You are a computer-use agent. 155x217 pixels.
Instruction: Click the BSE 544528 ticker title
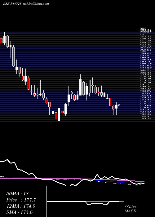tap(12, 4)
